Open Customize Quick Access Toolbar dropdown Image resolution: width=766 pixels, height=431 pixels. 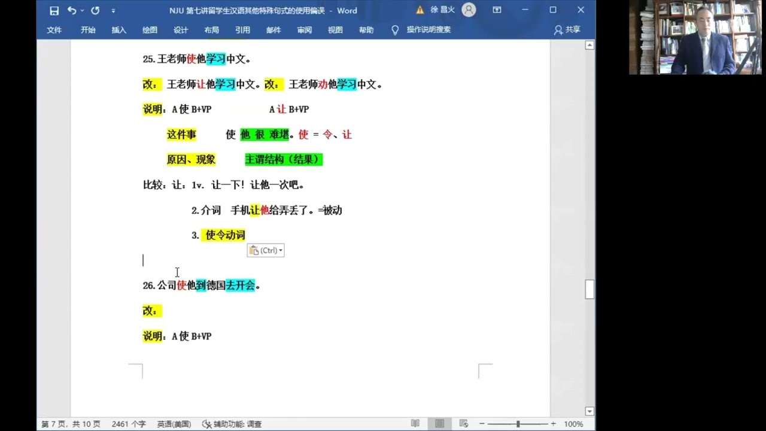point(113,11)
